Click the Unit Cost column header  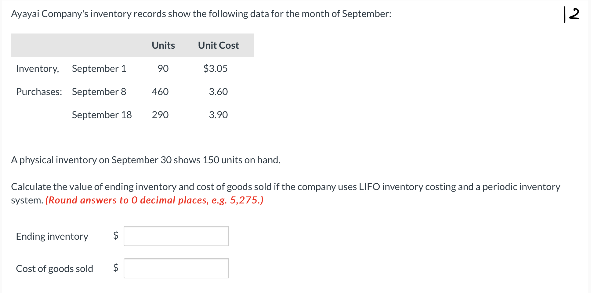point(218,45)
